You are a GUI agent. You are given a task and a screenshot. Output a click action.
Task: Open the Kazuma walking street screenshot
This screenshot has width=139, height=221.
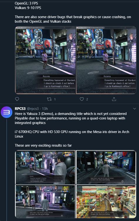tap(106, 167)
